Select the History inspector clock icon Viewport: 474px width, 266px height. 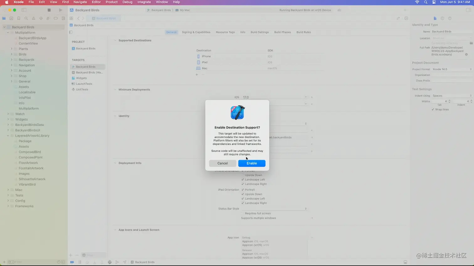tap(442, 18)
